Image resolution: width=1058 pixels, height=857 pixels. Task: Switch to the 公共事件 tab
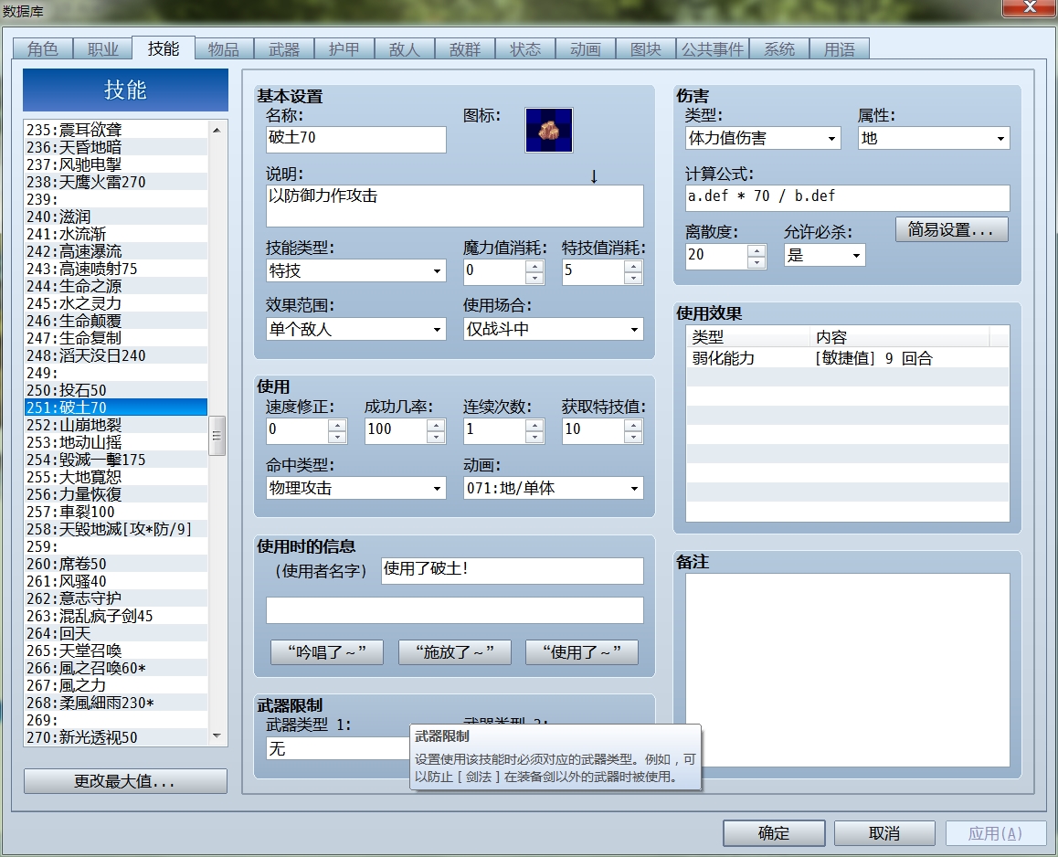(x=712, y=49)
